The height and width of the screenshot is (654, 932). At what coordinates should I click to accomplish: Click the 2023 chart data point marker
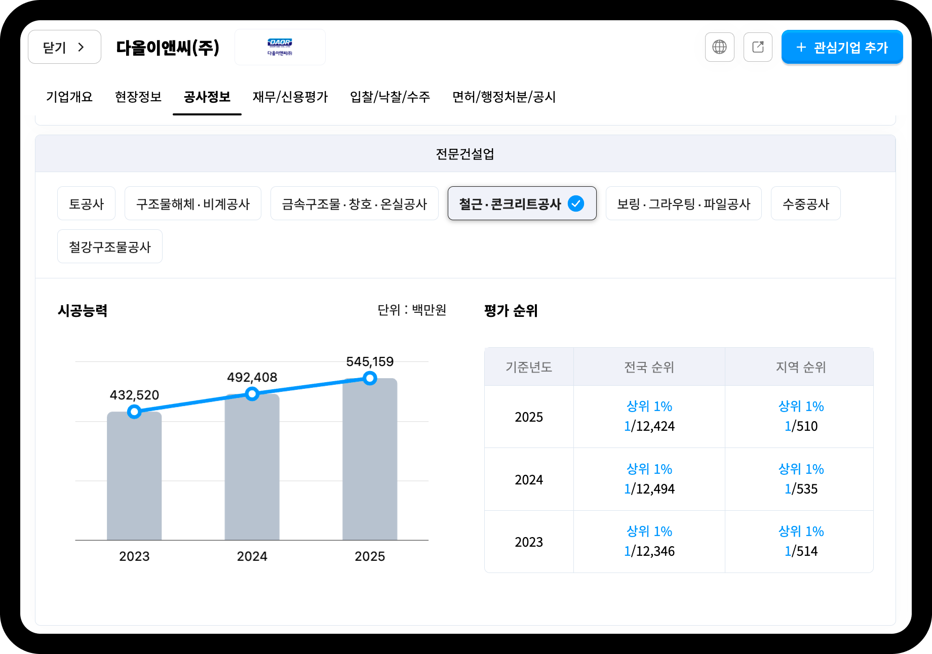tap(134, 412)
